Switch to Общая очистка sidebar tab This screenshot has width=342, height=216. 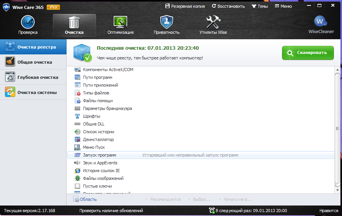33,62
